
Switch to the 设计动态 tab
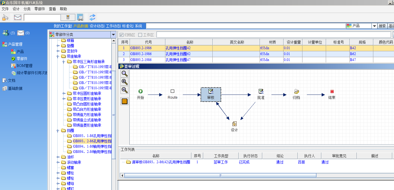coord(97,26)
